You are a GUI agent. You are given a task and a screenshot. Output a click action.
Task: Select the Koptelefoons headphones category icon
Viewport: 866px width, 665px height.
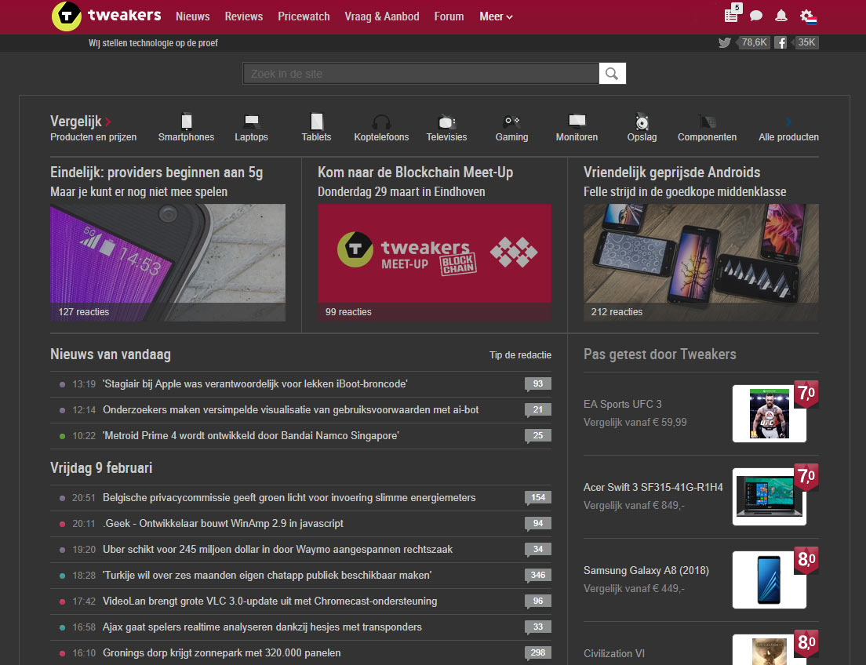point(381,122)
